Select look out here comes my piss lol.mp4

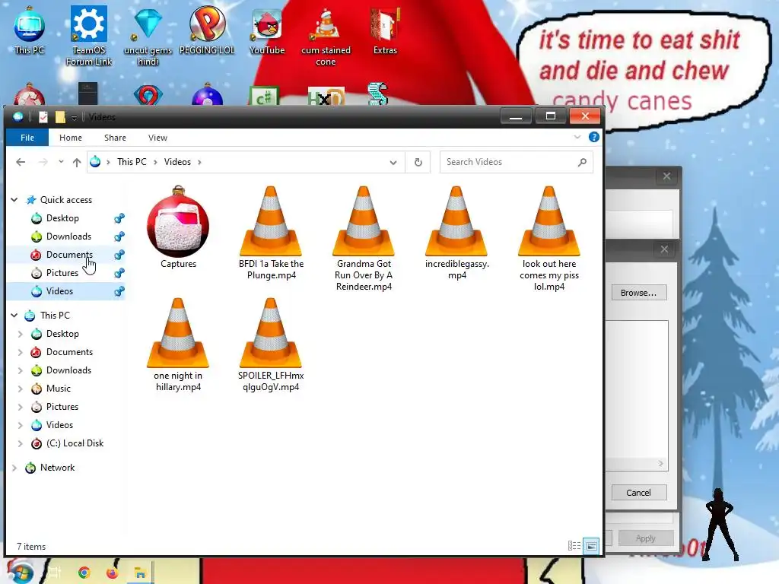(549, 238)
